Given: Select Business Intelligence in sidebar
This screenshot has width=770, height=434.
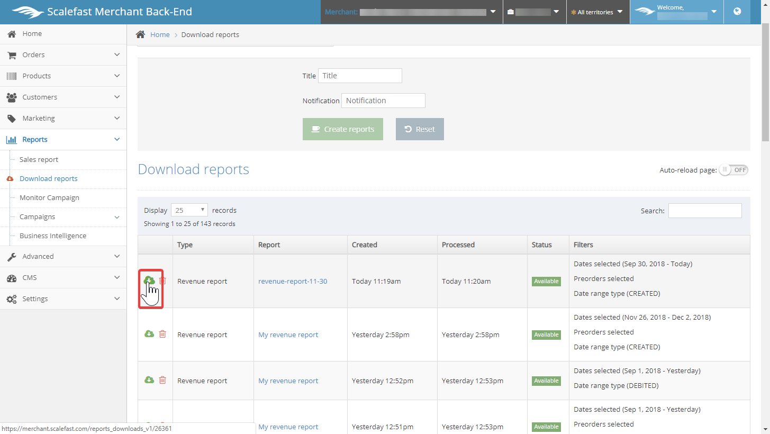Looking at the screenshot, I should pos(53,236).
